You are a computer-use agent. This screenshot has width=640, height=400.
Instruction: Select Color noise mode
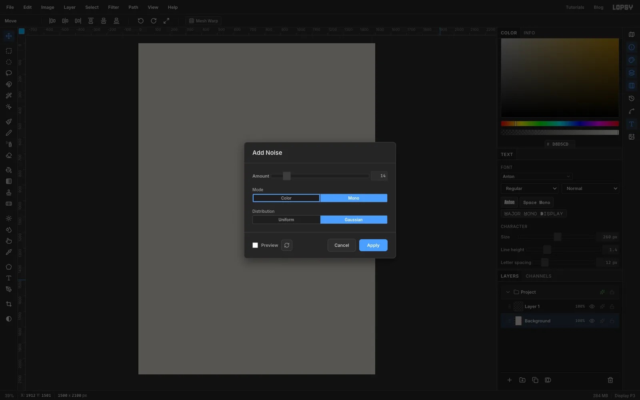[286, 198]
